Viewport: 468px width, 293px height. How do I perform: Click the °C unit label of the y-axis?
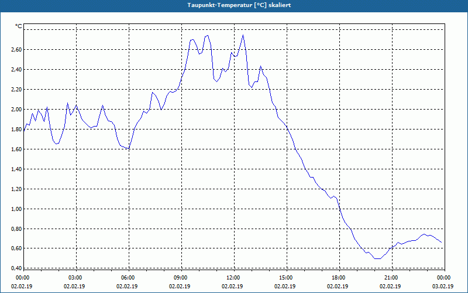[19, 26]
